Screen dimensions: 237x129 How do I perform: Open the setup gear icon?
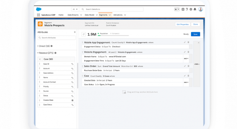click(191, 9)
